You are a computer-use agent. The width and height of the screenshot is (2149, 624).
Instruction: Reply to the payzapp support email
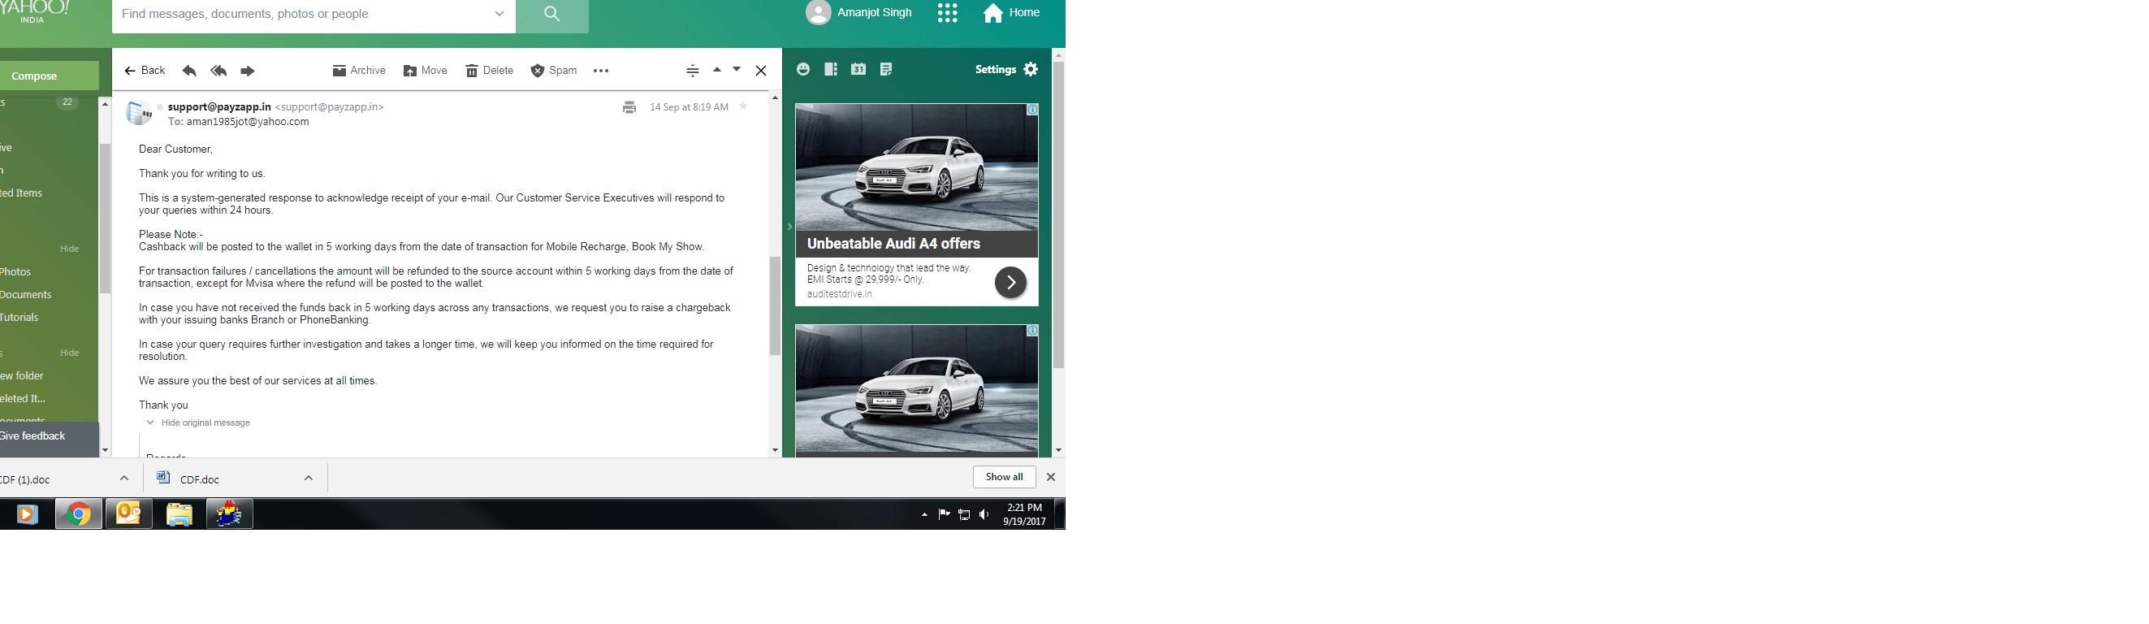(x=189, y=71)
